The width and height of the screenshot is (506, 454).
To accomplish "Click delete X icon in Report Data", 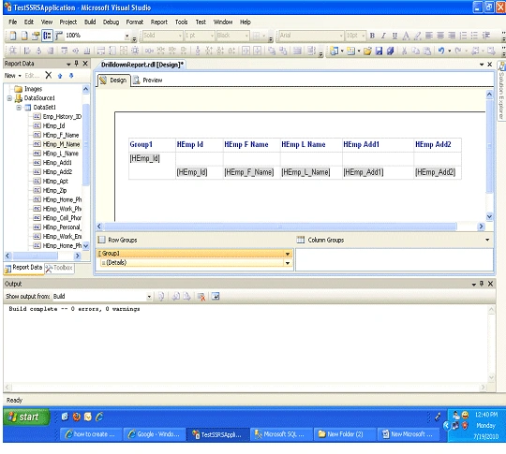I will tap(49, 76).
